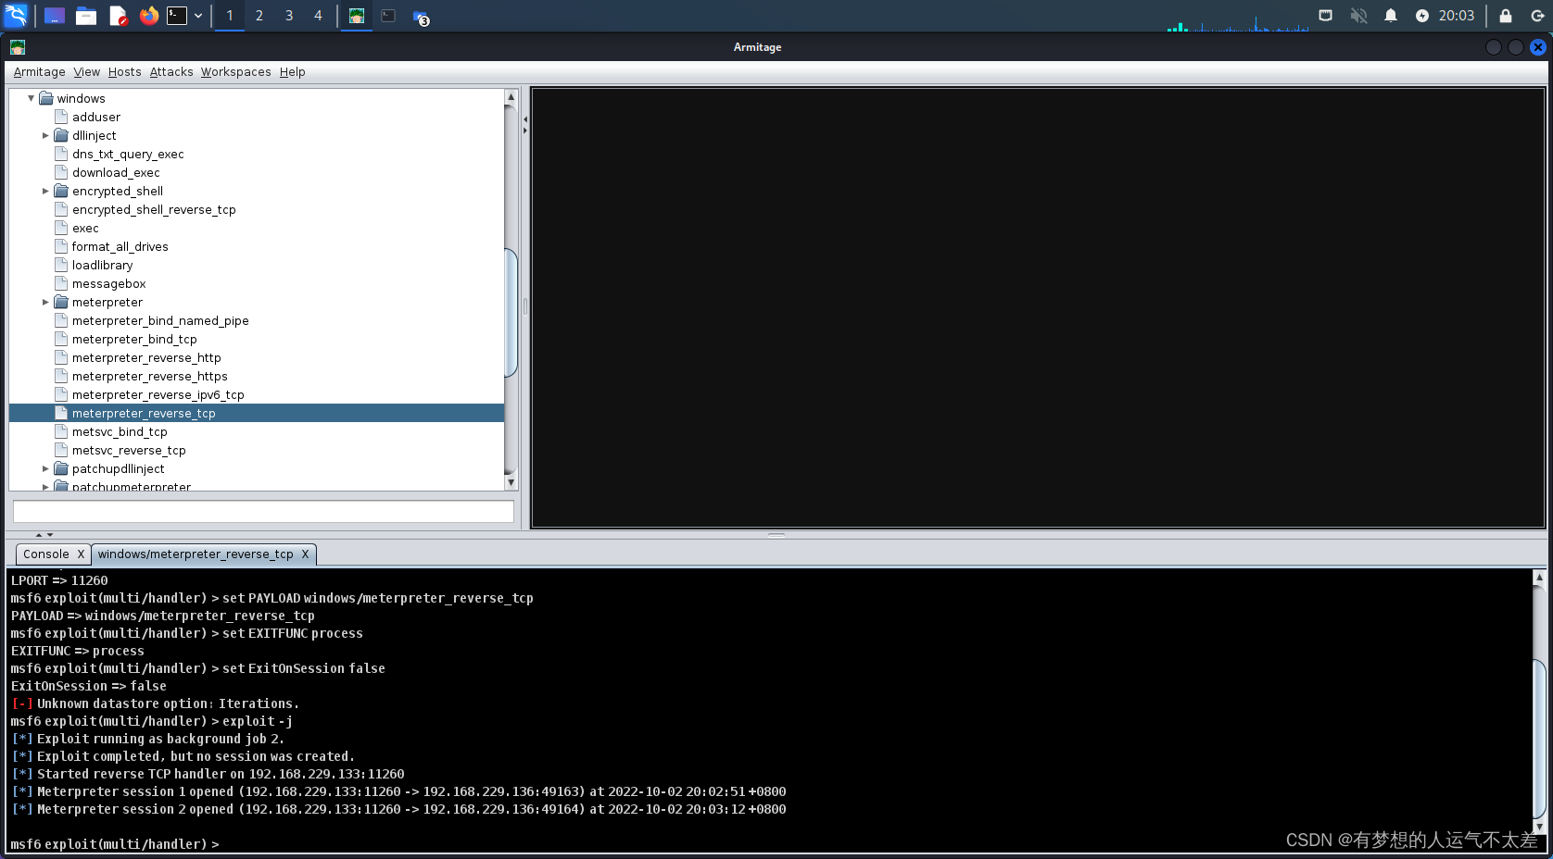Select the Armitage window in the taskbar

pyautogui.click(x=357, y=16)
